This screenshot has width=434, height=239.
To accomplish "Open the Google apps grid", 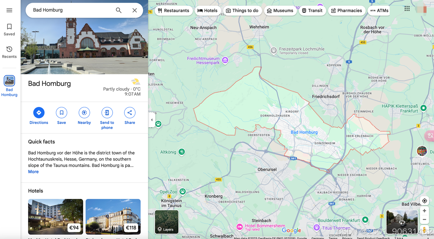I will pyautogui.click(x=407, y=9).
